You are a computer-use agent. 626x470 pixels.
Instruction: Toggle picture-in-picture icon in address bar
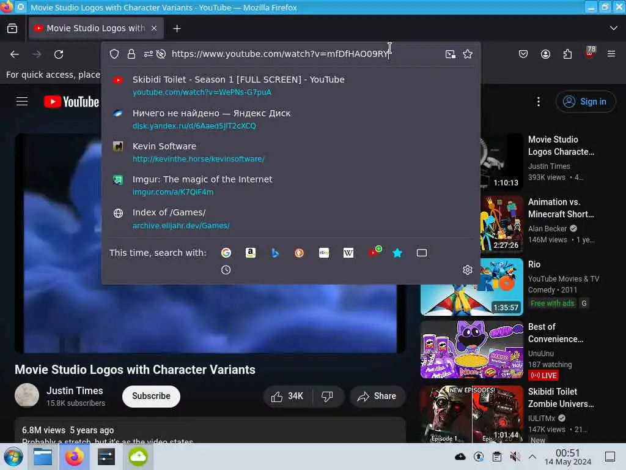coord(451,54)
